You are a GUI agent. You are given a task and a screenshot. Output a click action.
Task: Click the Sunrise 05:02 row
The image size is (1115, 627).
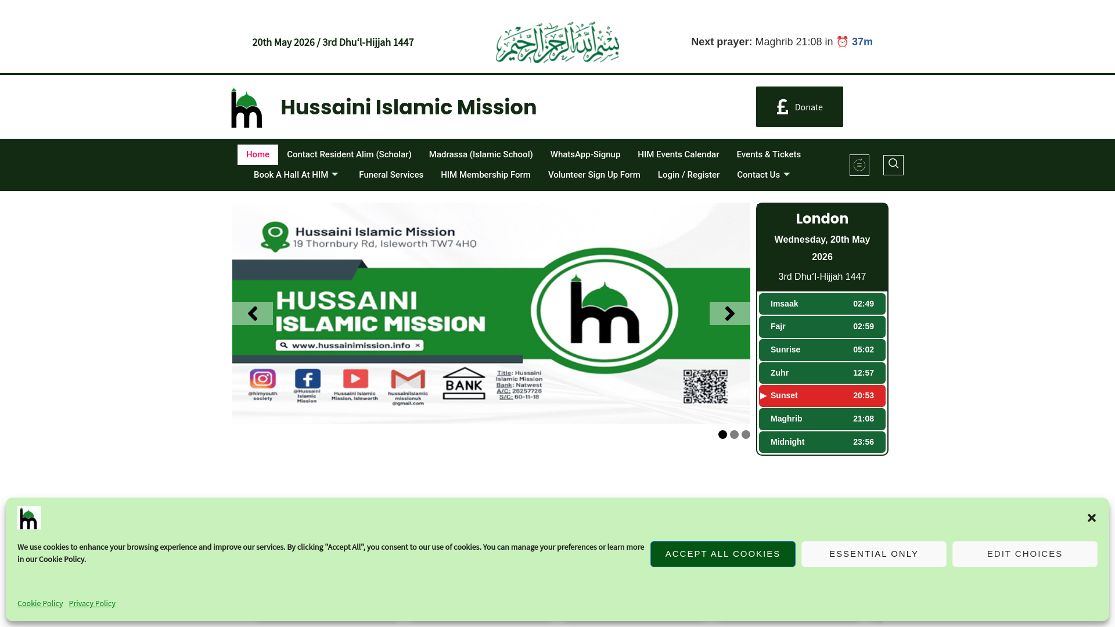[822, 350]
